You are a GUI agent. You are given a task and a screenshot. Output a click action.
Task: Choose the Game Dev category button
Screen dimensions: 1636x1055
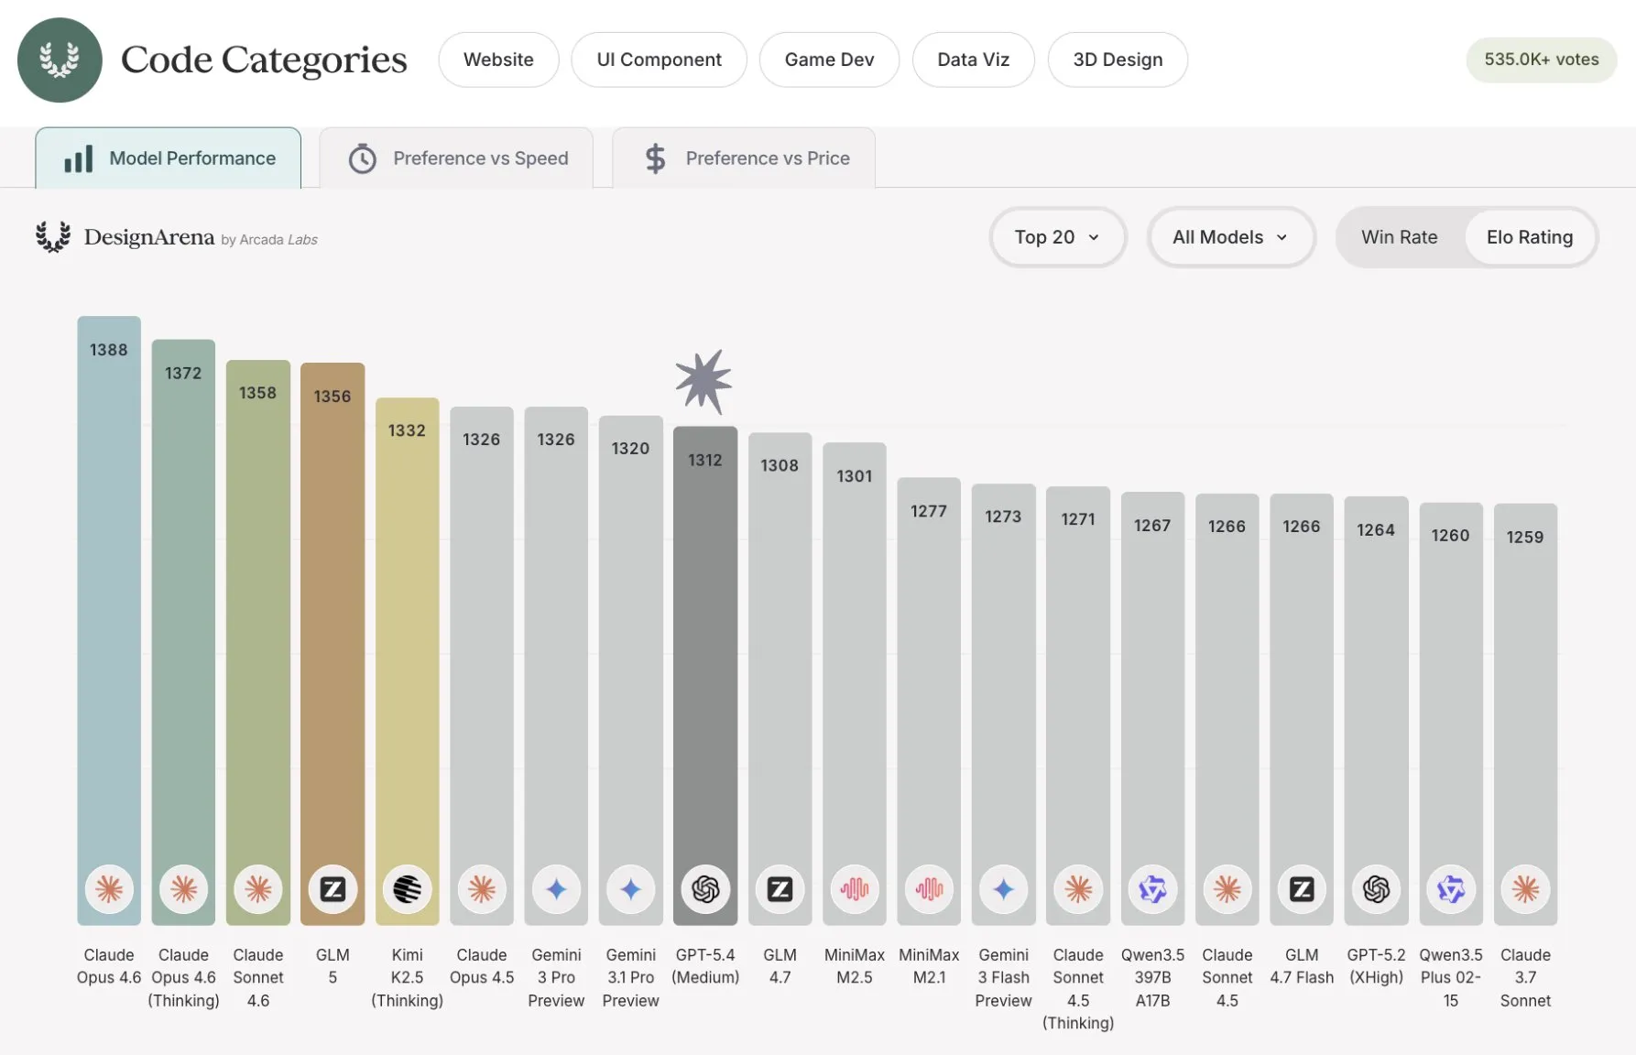pos(829,60)
